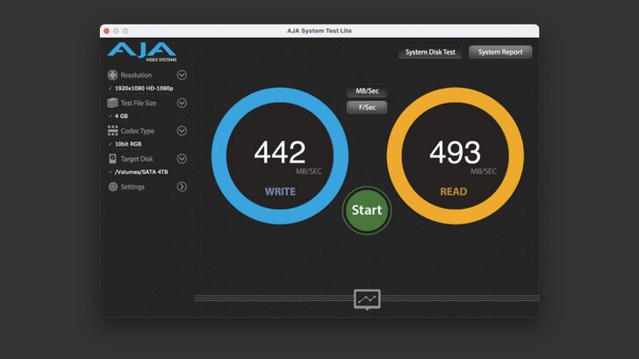639x359 pixels.
Task: Open System Report
Action: pyautogui.click(x=500, y=52)
